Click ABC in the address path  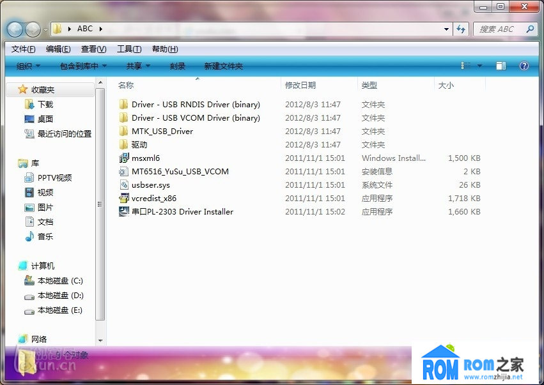point(85,29)
